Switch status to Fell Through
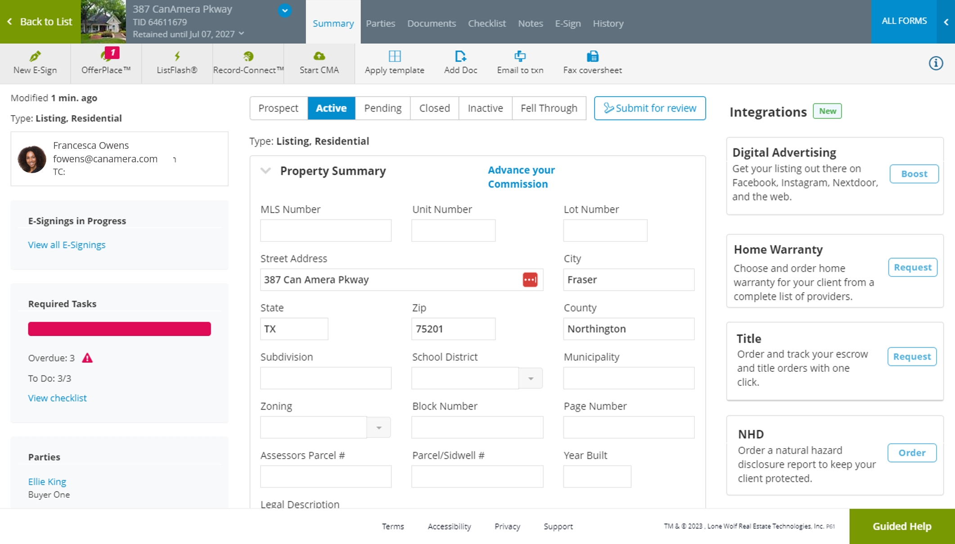Viewport: 955px width, 544px height. coord(549,108)
